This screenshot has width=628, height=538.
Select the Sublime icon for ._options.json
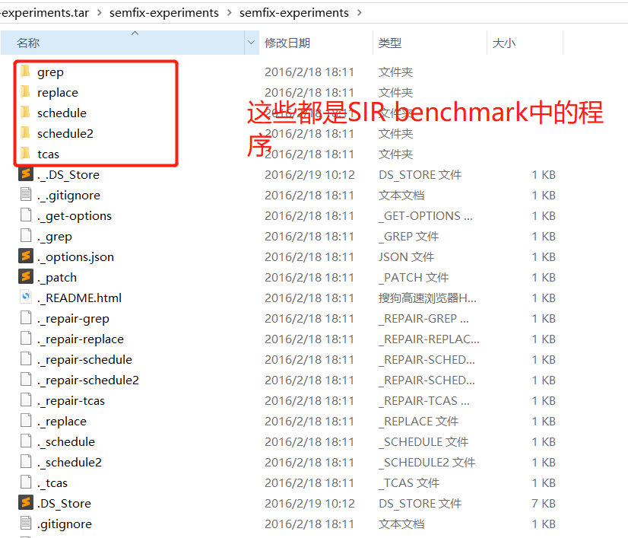[26, 256]
